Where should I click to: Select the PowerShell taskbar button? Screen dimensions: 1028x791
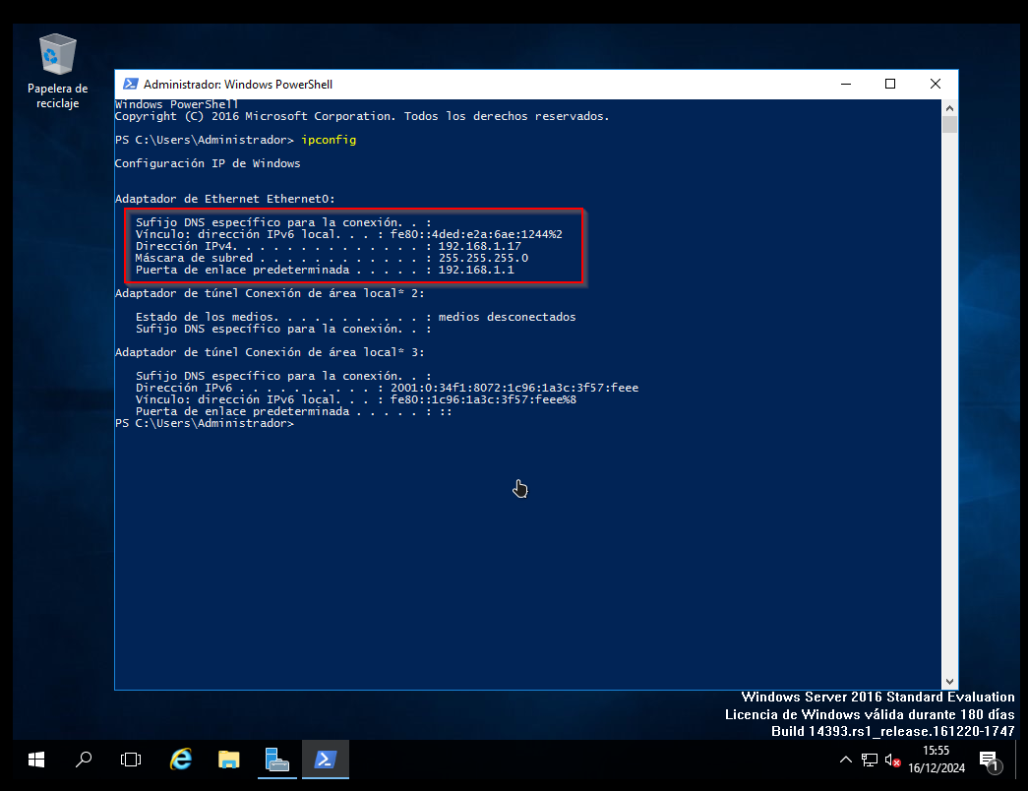326,760
